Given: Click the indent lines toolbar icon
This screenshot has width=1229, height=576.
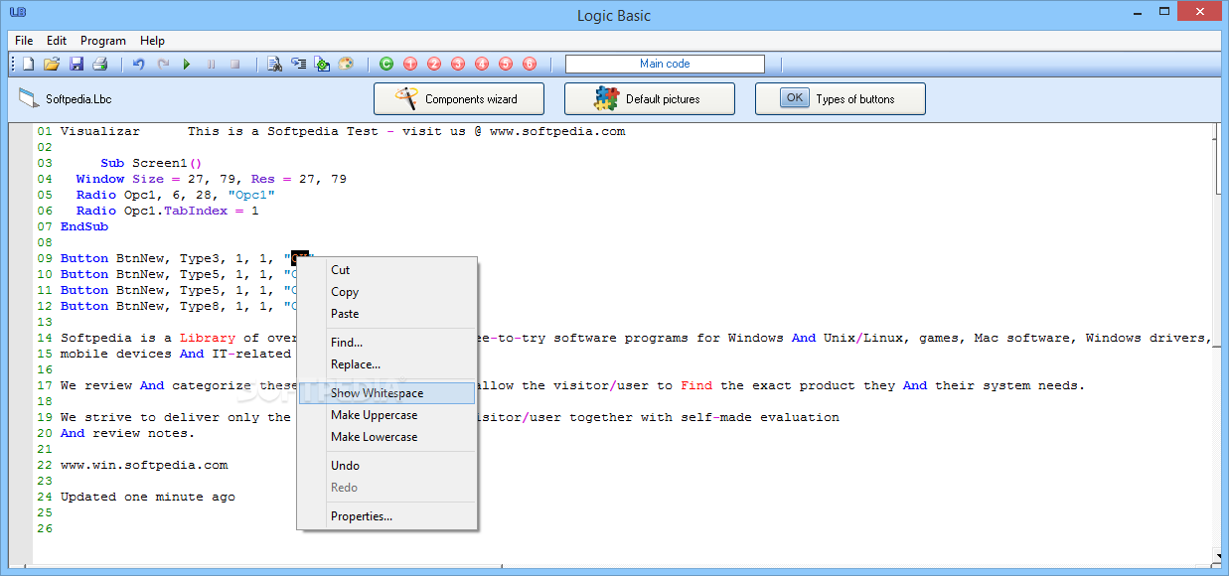Looking at the screenshot, I should [x=298, y=64].
